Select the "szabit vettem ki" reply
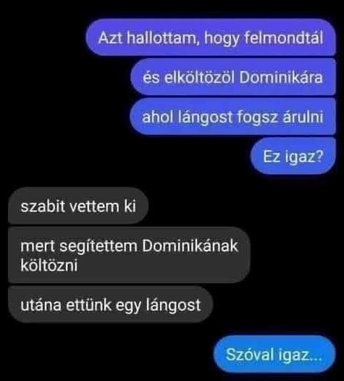This screenshot has height=381, width=344. (78, 206)
